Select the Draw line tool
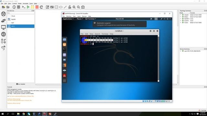This screenshot has width=207, height=116. click(x=65, y=7)
